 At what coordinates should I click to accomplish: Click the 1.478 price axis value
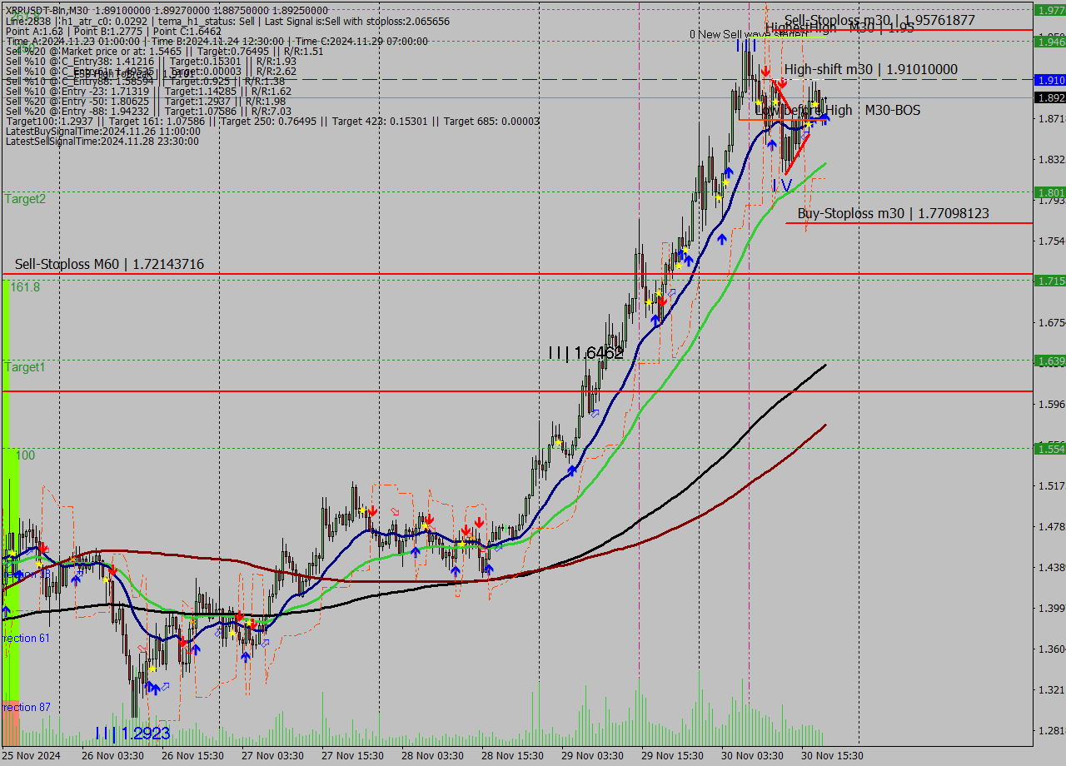click(1050, 526)
